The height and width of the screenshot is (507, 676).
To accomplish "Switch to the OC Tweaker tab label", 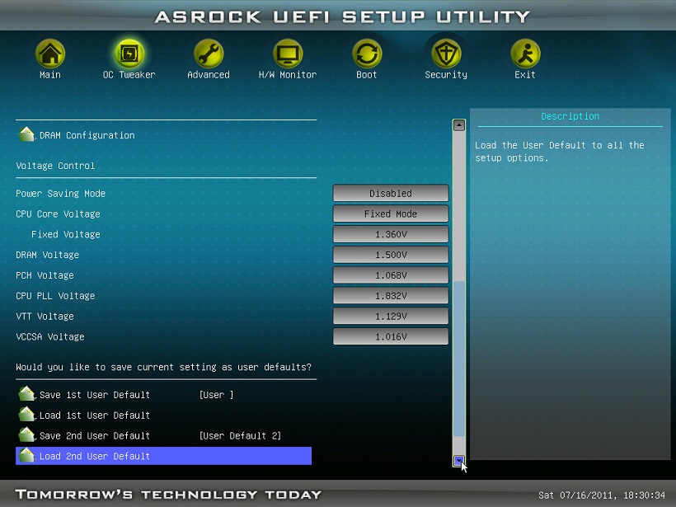I will [x=129, y=74].
